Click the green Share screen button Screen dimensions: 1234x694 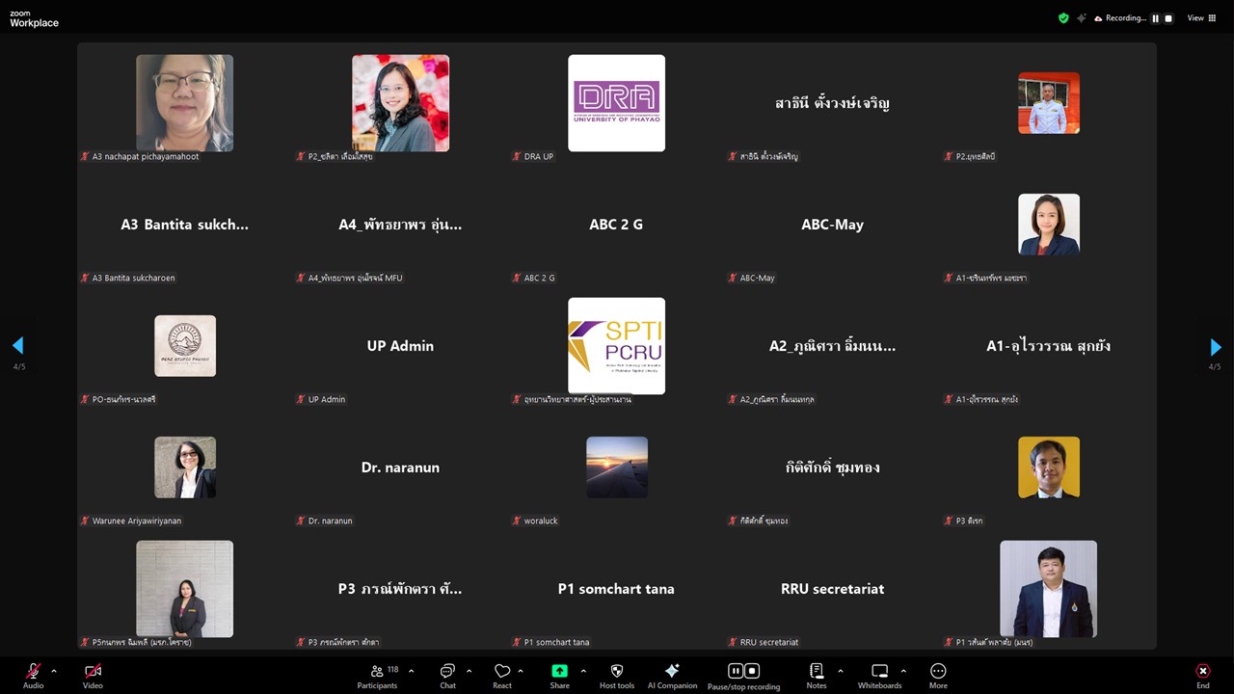click(x=559, y=675)
